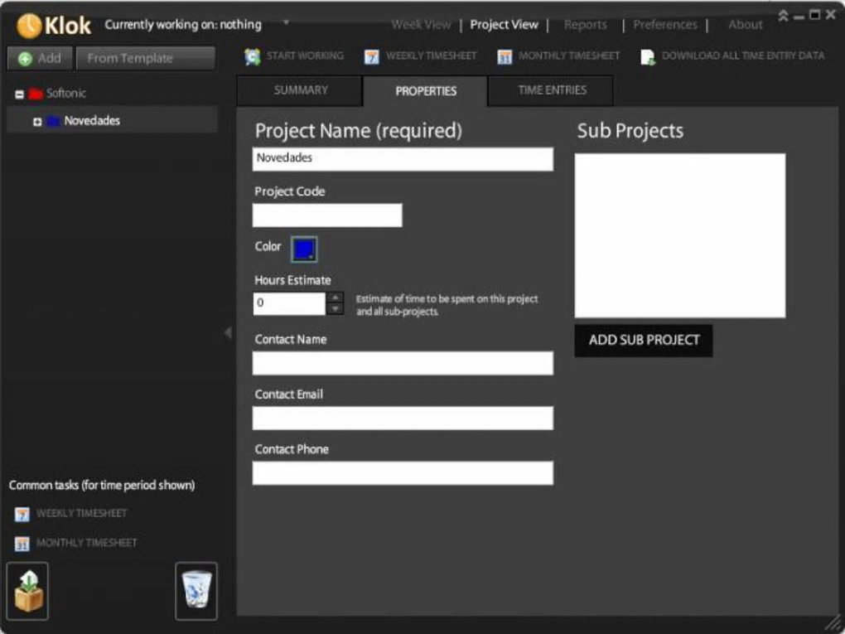Click the double-chevron collapse window icon

tap(784, 16)
